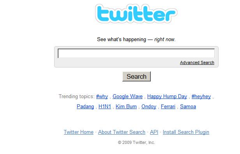Click the Twitter logo

(136, 14)
